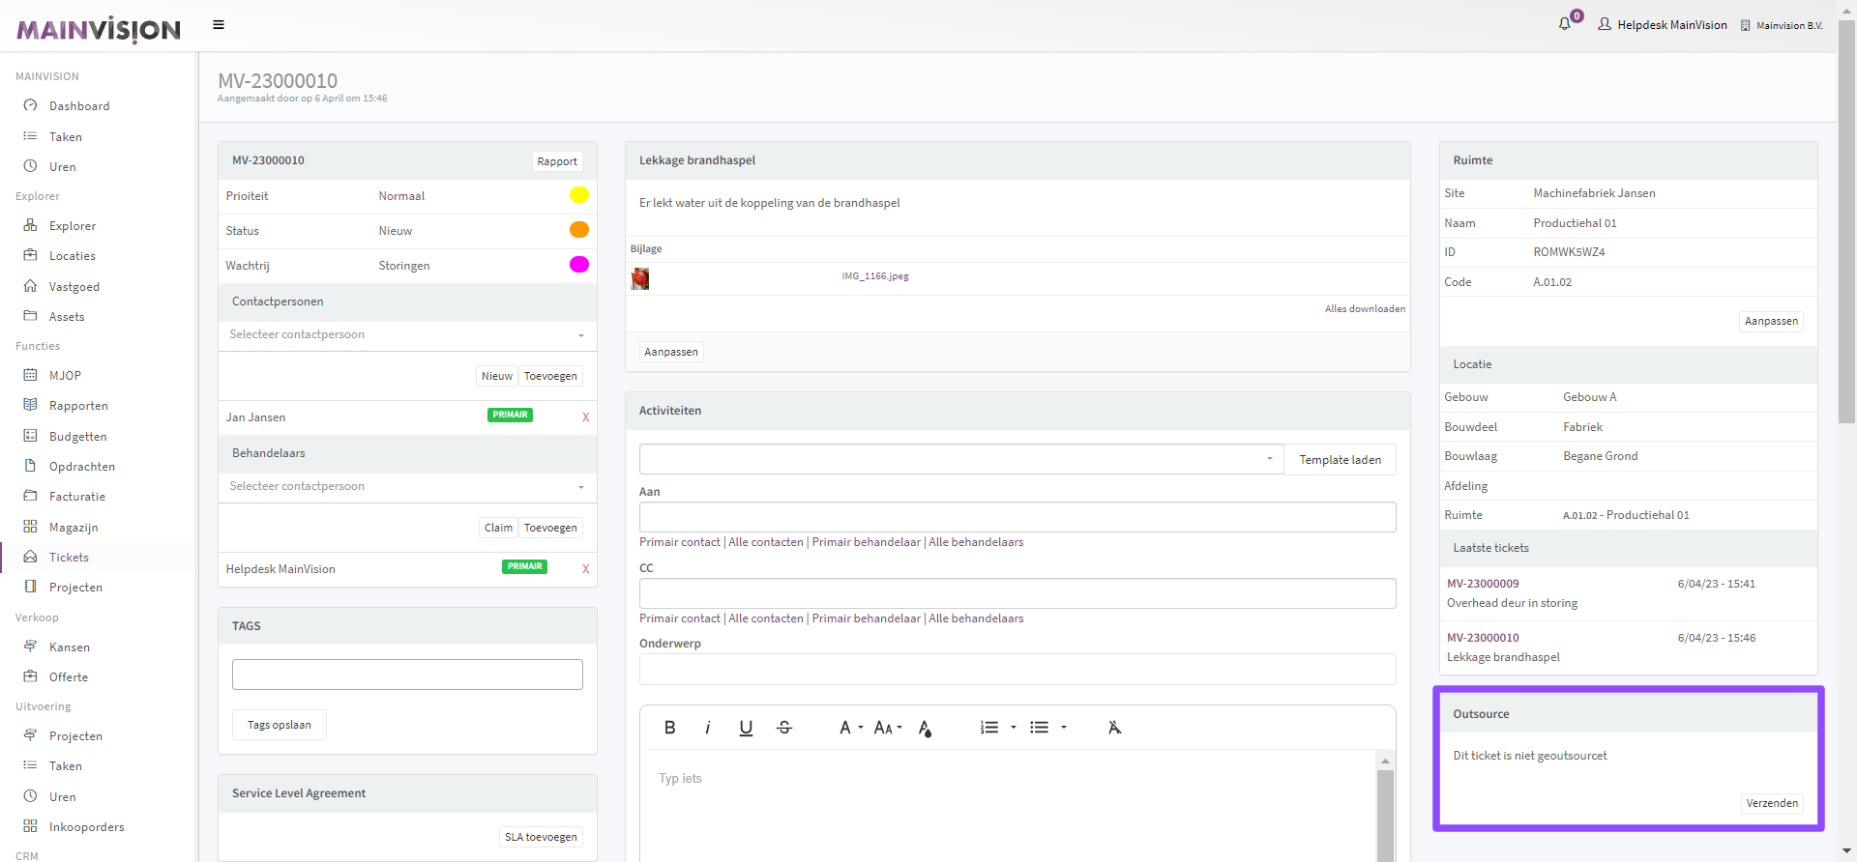Click the Tickets sidebar icon
Viewport: 1857px width, 862px height.
coord(30,557)
